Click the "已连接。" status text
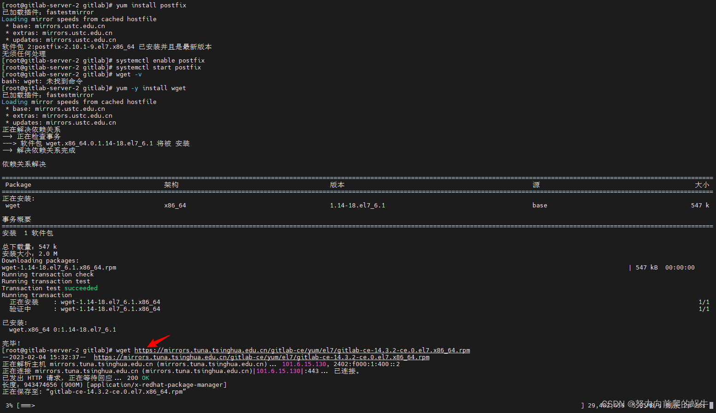This screenshot has width=716, height=413. (346, 371)
